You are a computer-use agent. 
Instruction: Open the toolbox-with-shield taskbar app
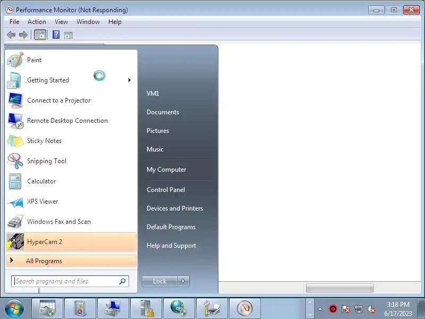pyautogui.click(x=47, y=308)
